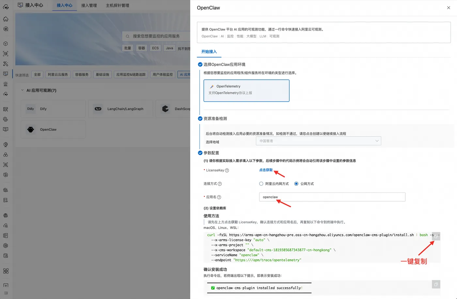
Task: Open the OpenClaw app card
Action: 53,129
